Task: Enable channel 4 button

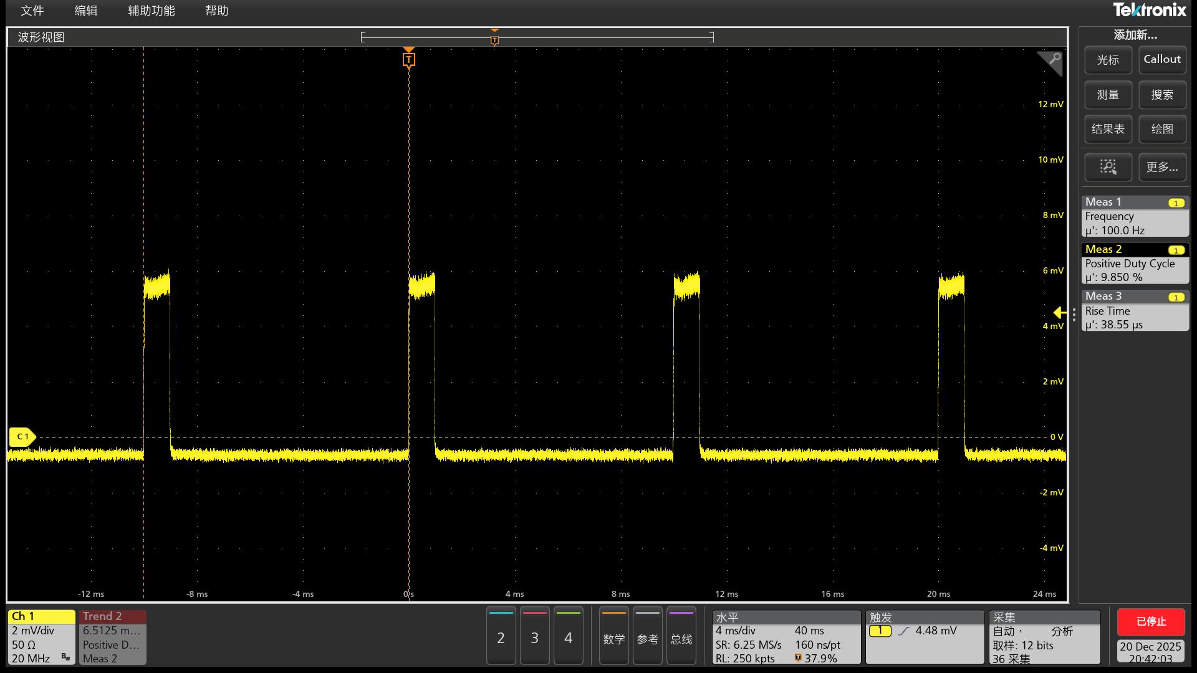Action: click(x=568, y=637)
